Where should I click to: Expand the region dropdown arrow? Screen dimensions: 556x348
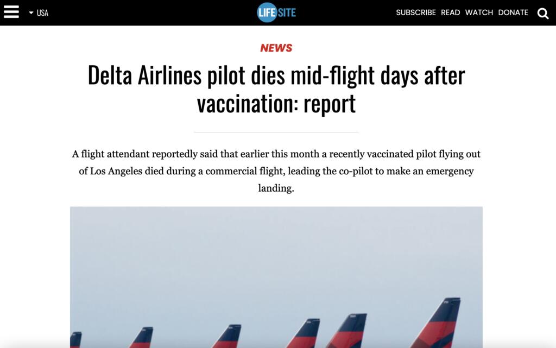pyautogui.click(x=31, y=12)
